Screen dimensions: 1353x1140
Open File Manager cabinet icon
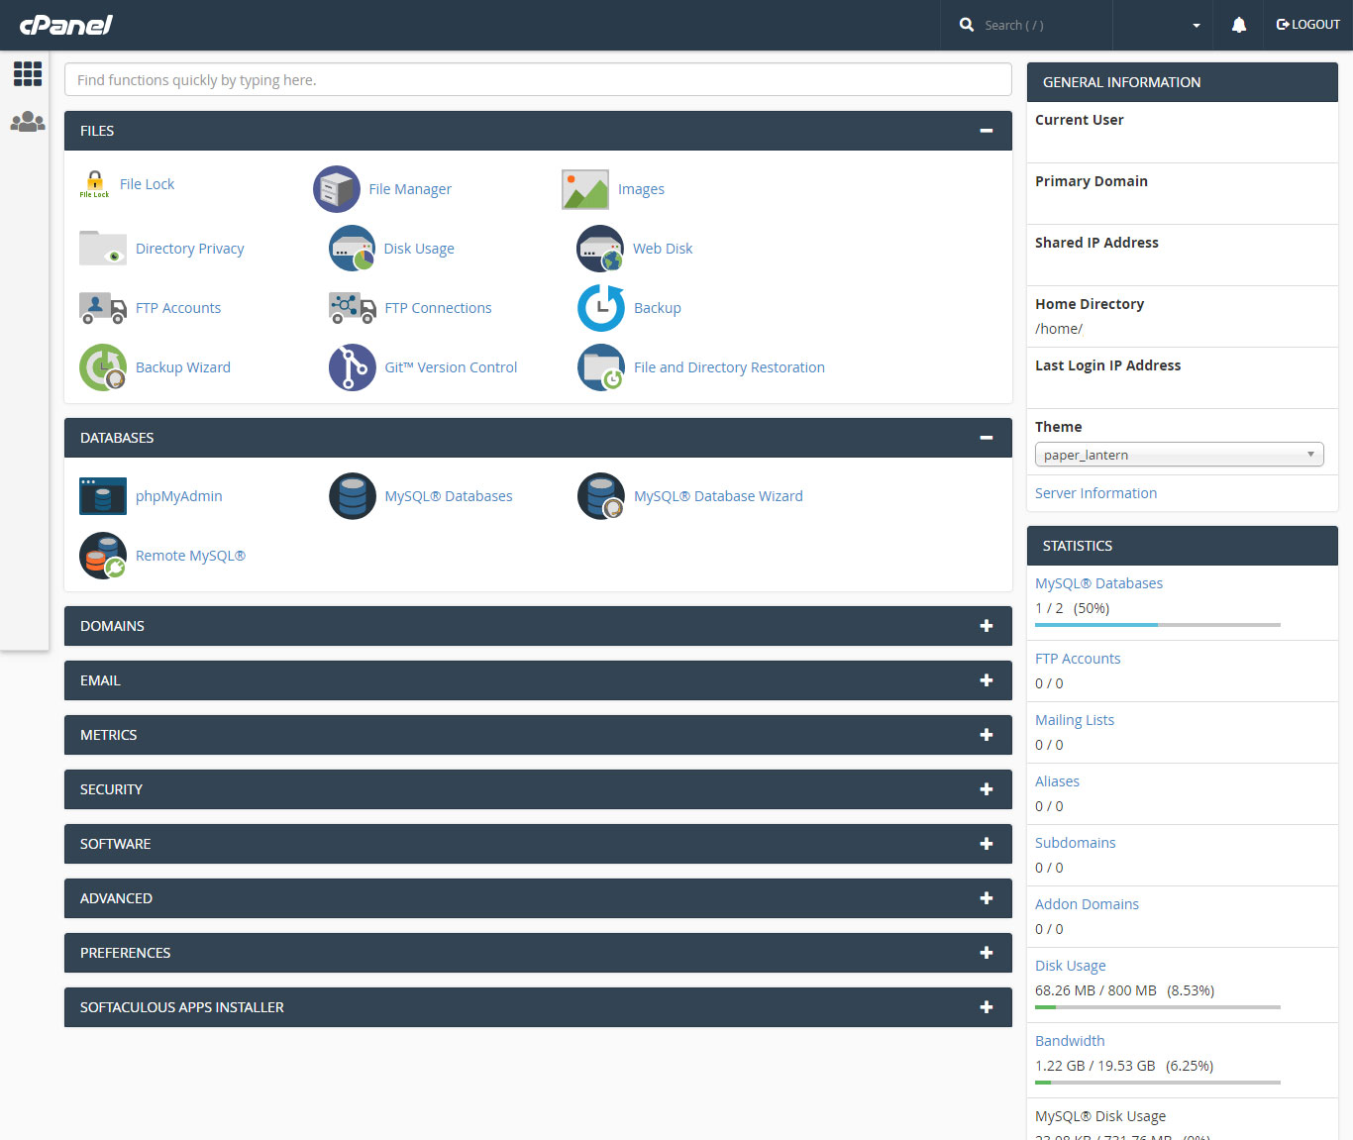pyautogui.click(x=337, y=189)
